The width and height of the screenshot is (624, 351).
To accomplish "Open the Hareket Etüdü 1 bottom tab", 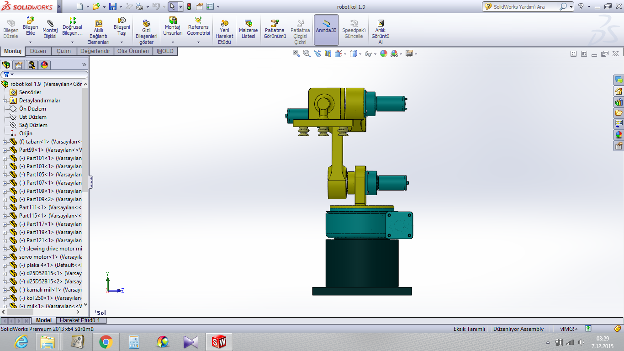I will coord(80,320).
